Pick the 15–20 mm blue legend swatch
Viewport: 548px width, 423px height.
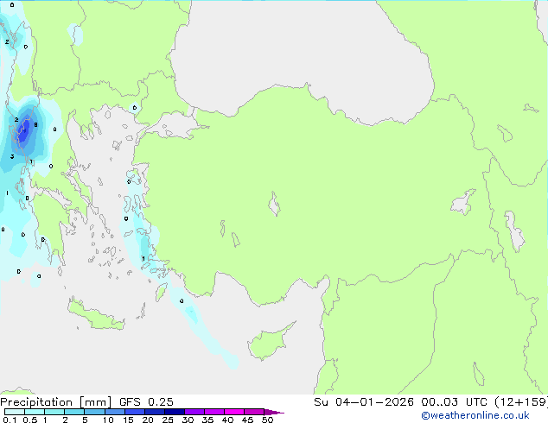(x=135, y=412)
